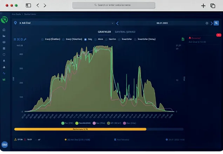Viewport: 223px width, 154px height.
Task: Click the sunrise 07:56 icon
Action: coord(15,139)
